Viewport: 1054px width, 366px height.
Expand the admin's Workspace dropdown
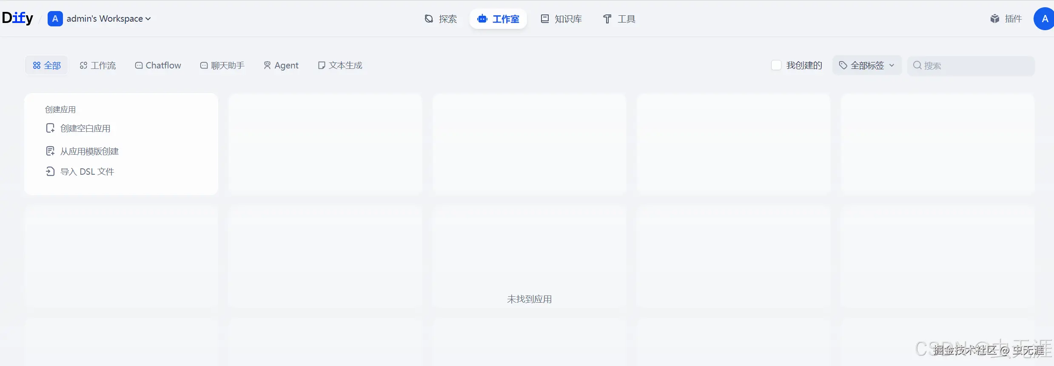(x=108, y=19)
